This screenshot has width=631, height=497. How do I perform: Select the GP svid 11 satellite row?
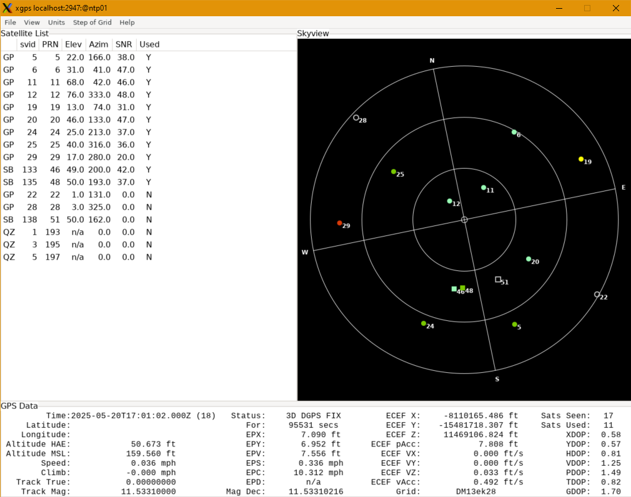149,82
